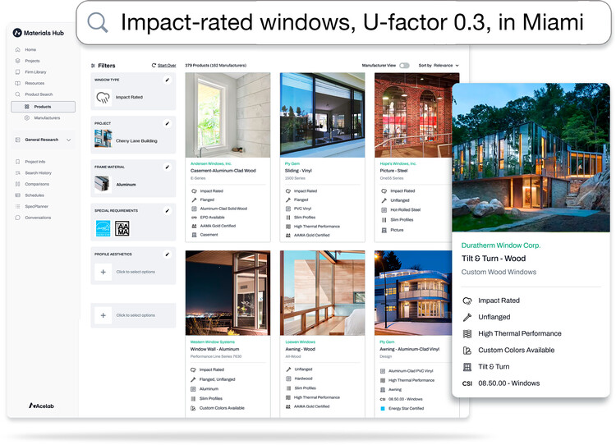Open the Window Wall Aluminum product image

[x=228, y=293]
